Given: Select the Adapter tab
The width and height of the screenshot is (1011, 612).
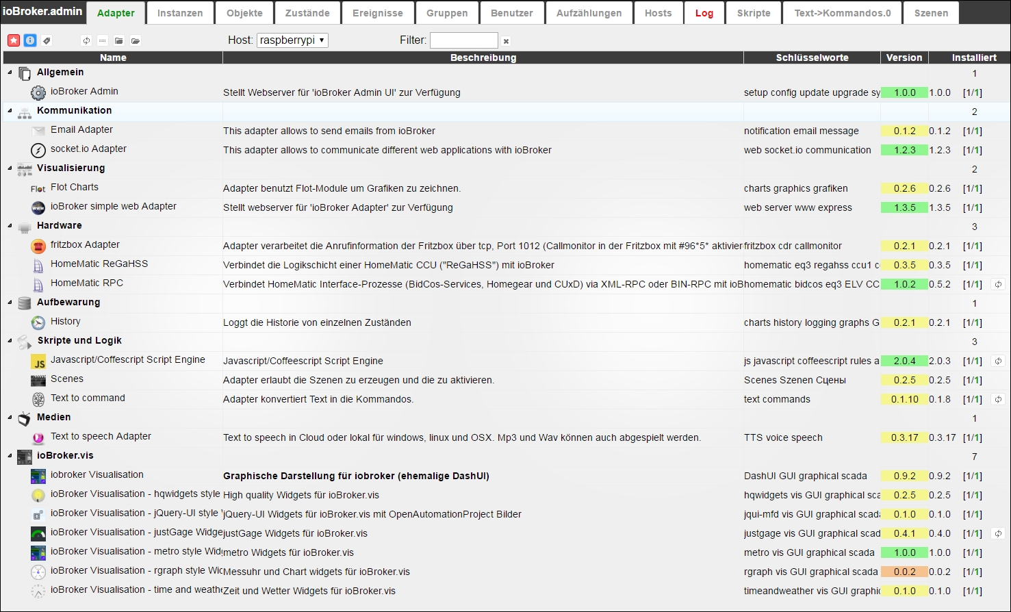Looking at the screenshot, I should 116,13.
